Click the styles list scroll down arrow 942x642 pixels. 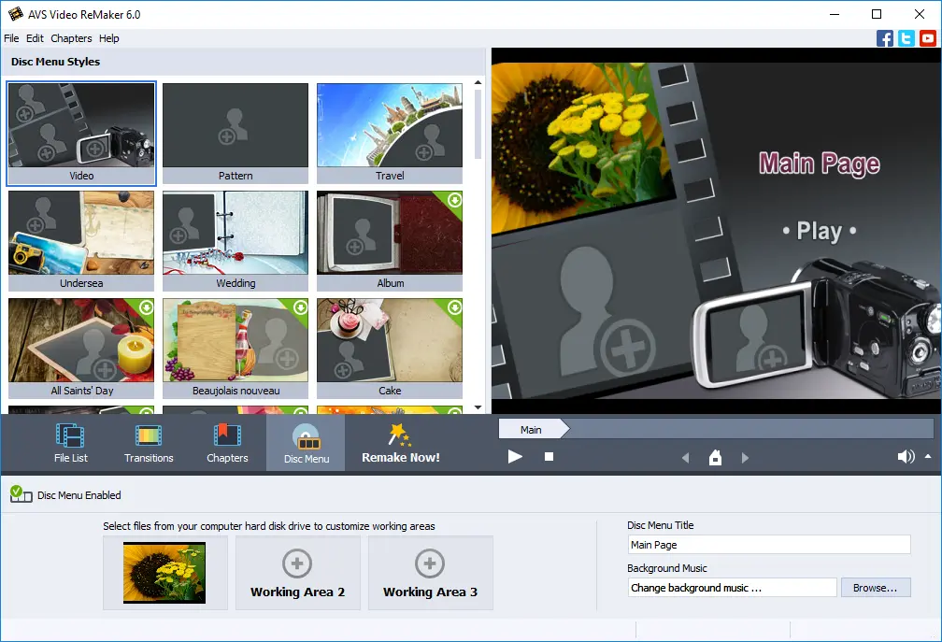[x=478, y=407]
